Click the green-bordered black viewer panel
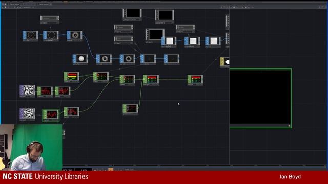Screen dimensions: 328x184 261,98
